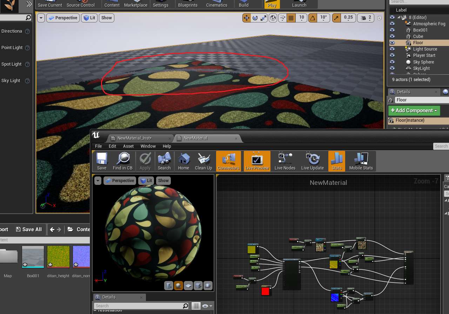Click the world coordinate system globe icon
The height and width of the screenshot is (314, 449).
click(x=273, y=18)
